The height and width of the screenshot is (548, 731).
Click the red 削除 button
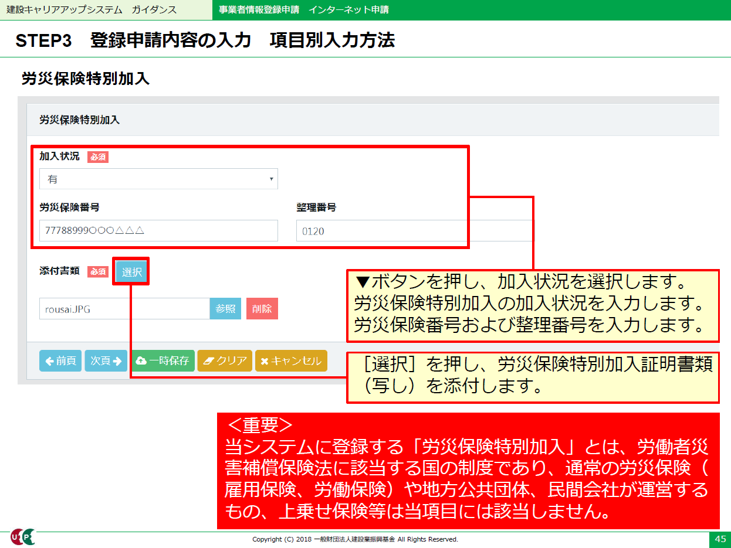[262, 309]
